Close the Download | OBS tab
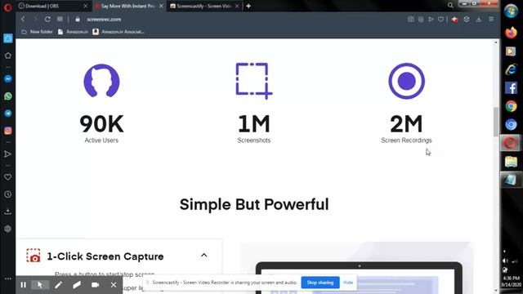523x294 pixels. coord(85,6)
